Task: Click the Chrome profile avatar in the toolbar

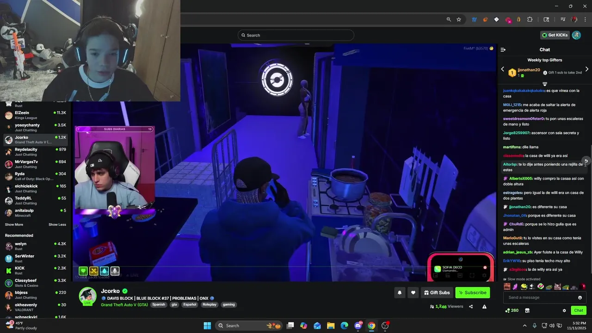Action: pyautogui.click(x=574, y=19)
